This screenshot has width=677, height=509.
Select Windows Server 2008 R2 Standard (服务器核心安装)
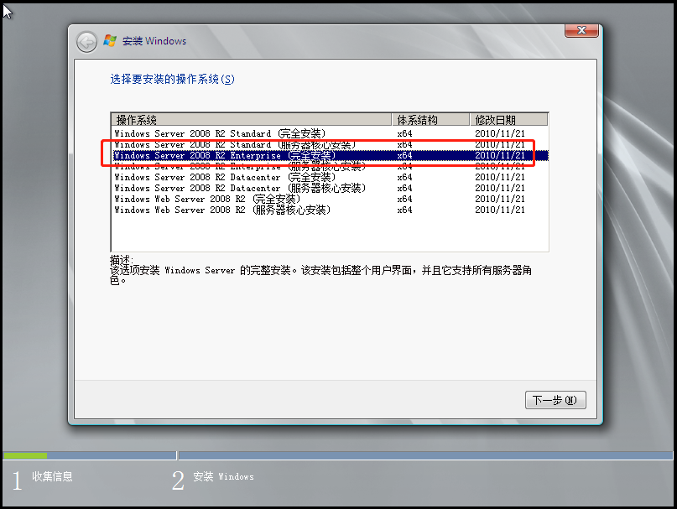330,144
